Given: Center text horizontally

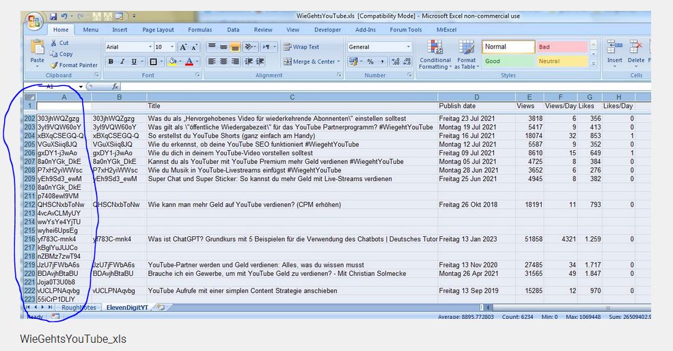Looking at the screenshot, I should [223, 61].
